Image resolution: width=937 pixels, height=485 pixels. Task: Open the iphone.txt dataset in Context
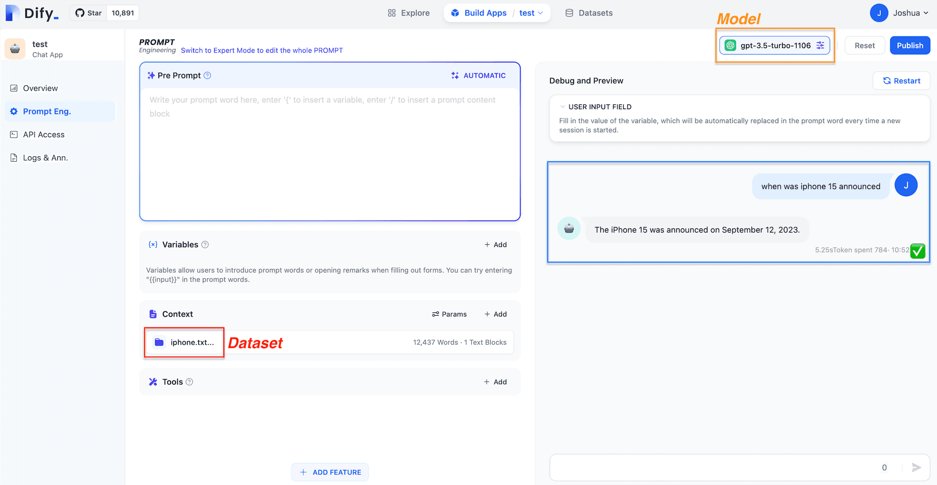point(184,342)
